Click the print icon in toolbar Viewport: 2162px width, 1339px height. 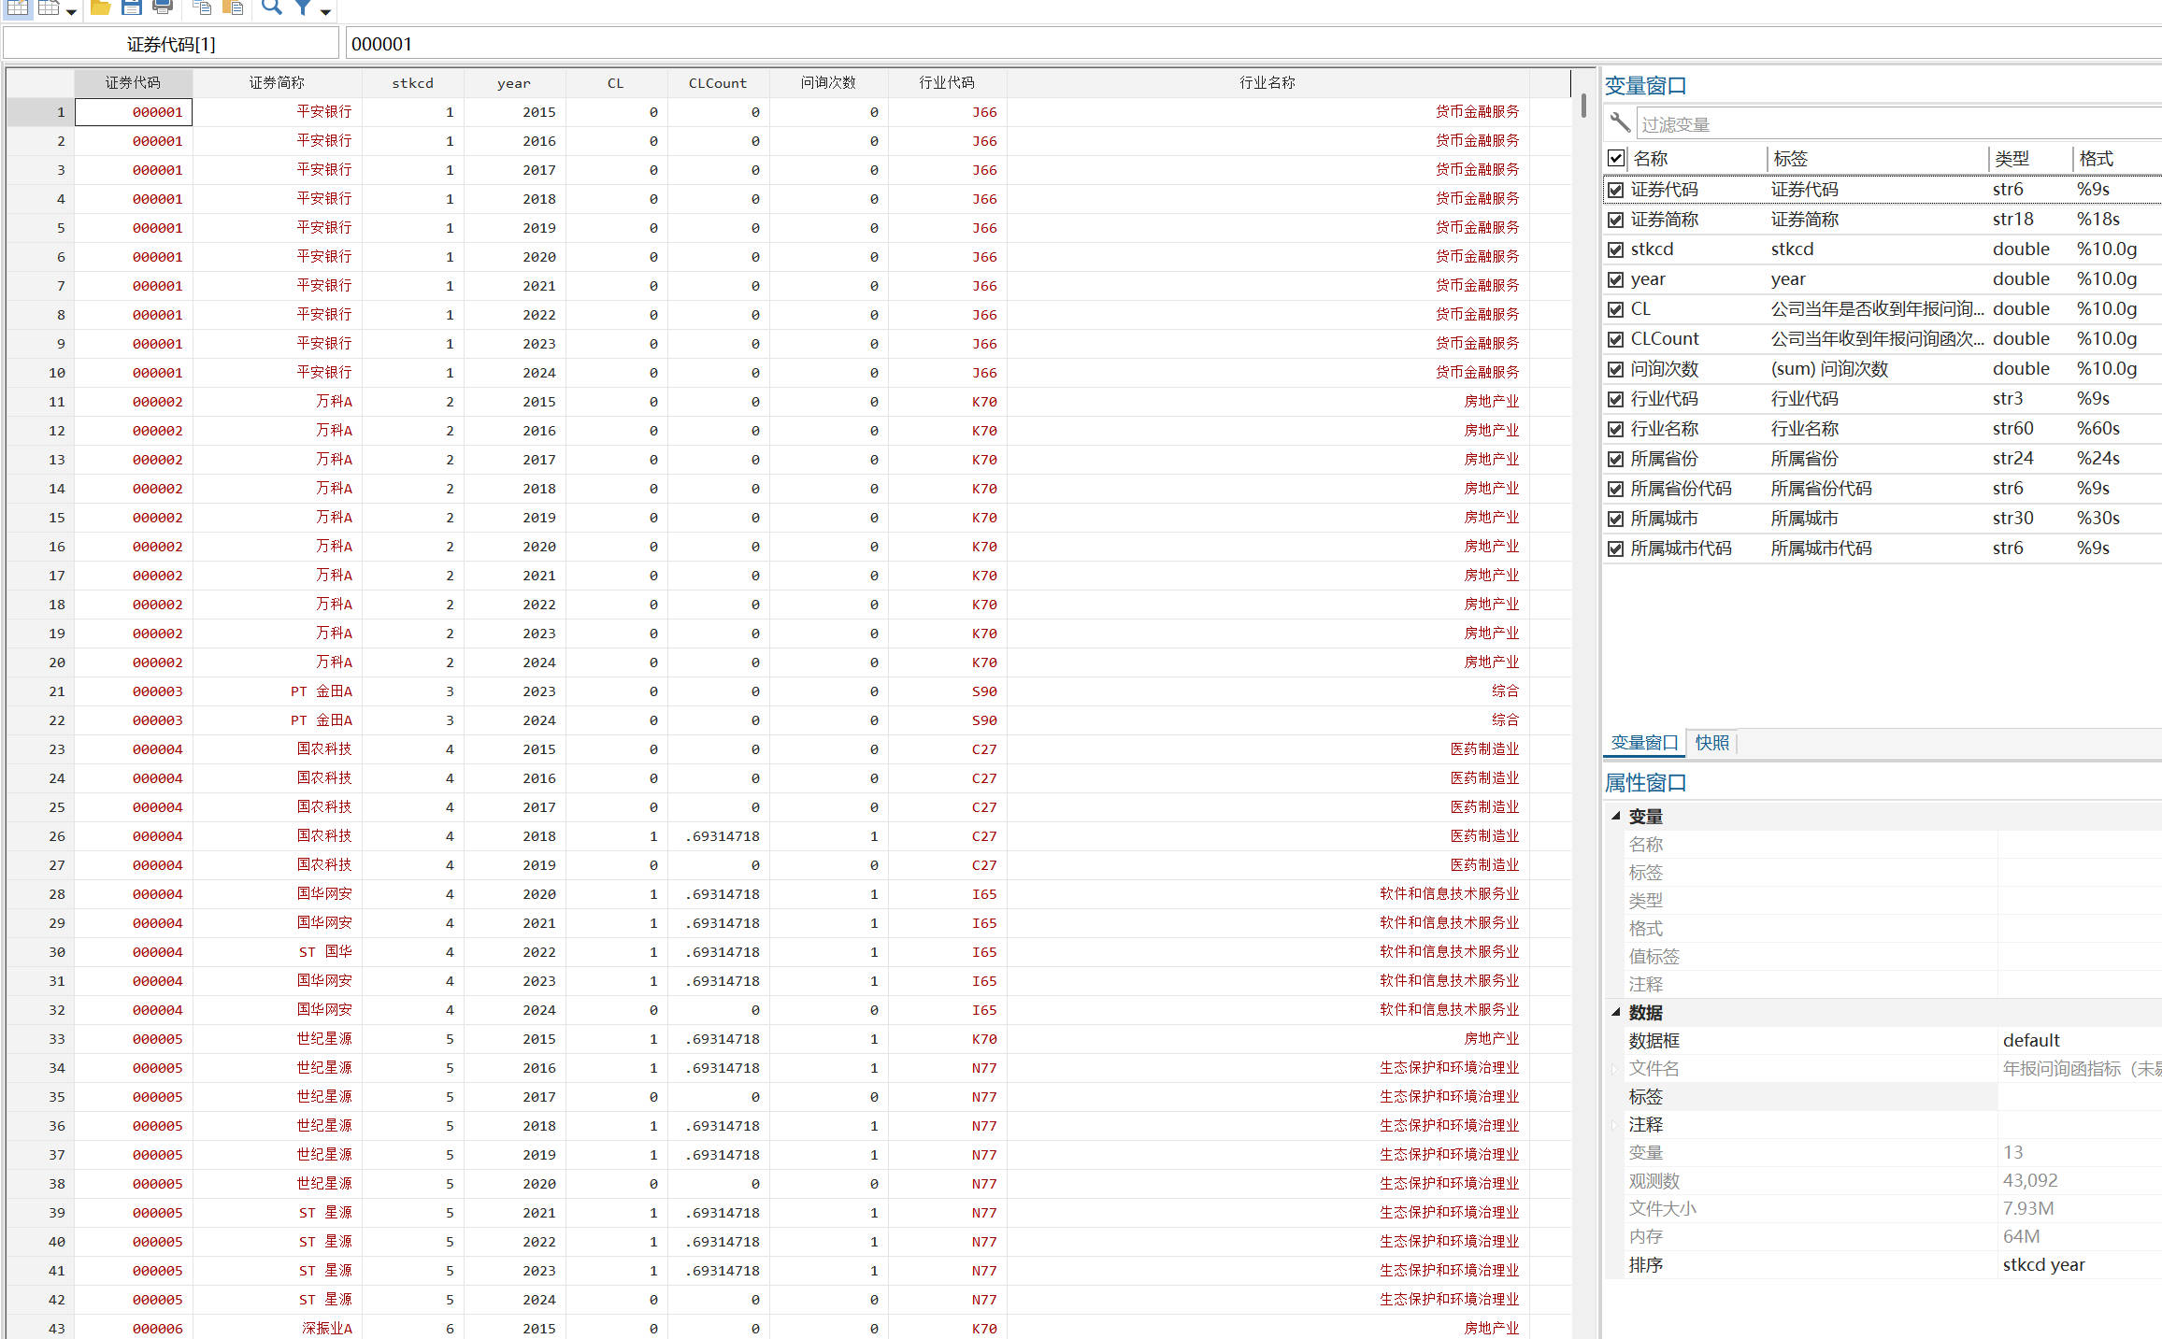[163, 7]
